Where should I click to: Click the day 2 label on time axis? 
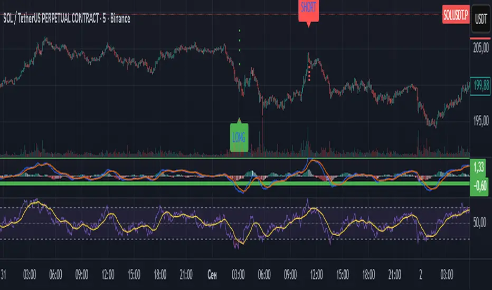tap(420, 275)
